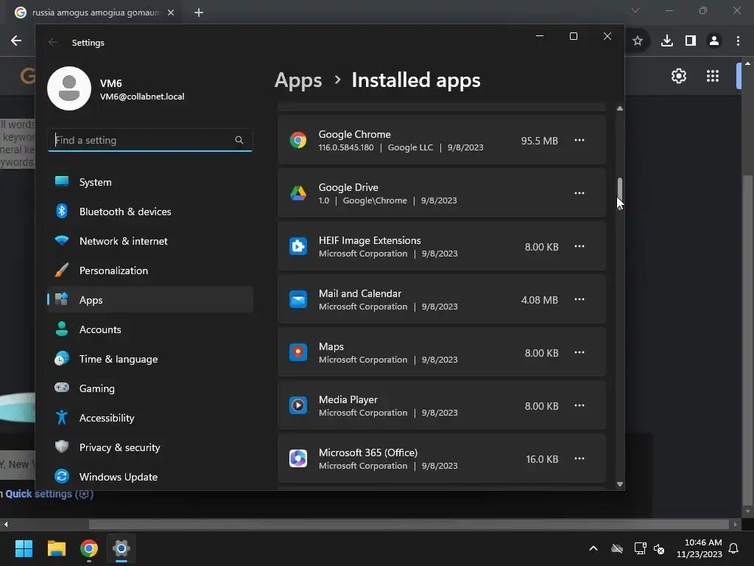
Task: Click the scroll down arrow of apps list
Action: pyautogui.click(x=620, y=484)
